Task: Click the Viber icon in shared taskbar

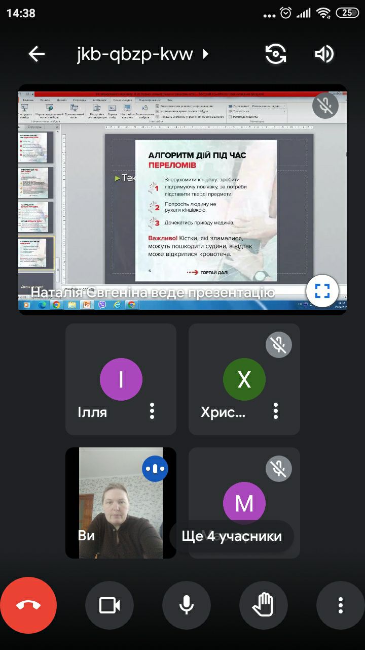Action: tap(102, 305)
